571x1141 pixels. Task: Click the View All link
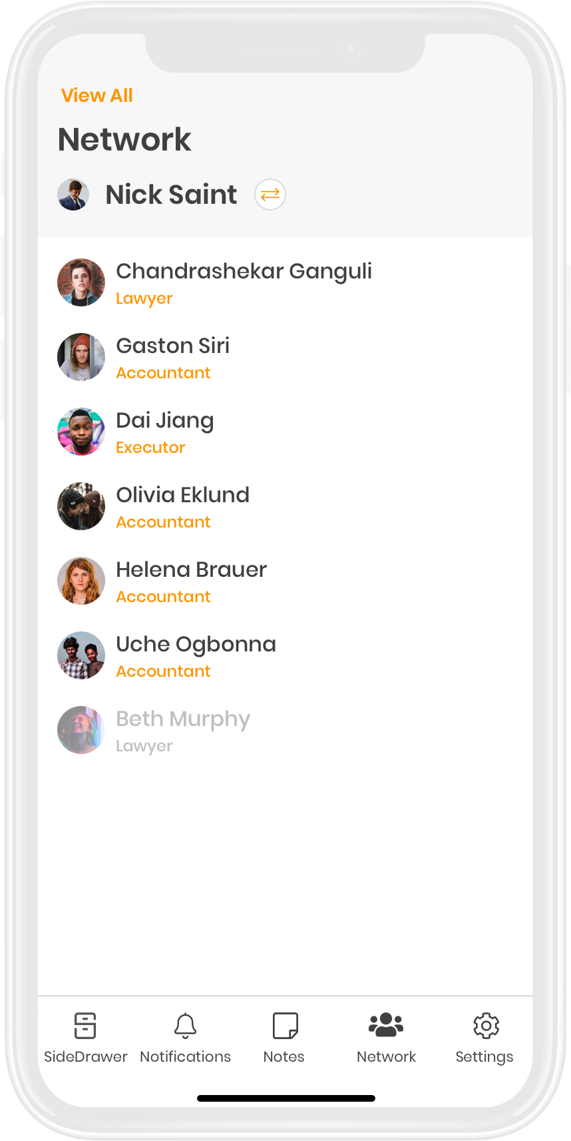point(97,95)
